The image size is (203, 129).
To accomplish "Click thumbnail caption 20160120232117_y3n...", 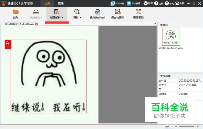I will click(171, 48).
